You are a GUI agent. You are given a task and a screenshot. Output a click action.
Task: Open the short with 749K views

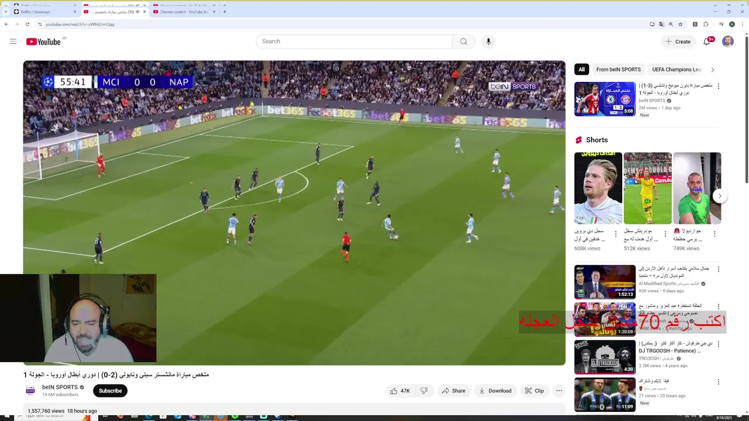click(x=697, y=188)
